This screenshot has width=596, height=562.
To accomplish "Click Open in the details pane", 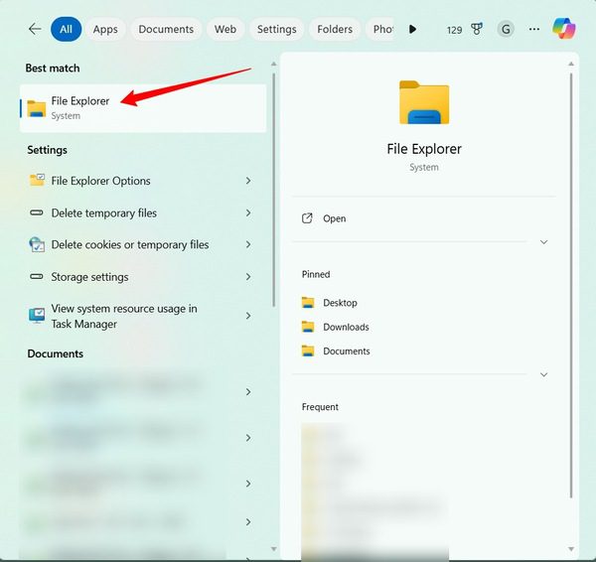I will [335, 218].
